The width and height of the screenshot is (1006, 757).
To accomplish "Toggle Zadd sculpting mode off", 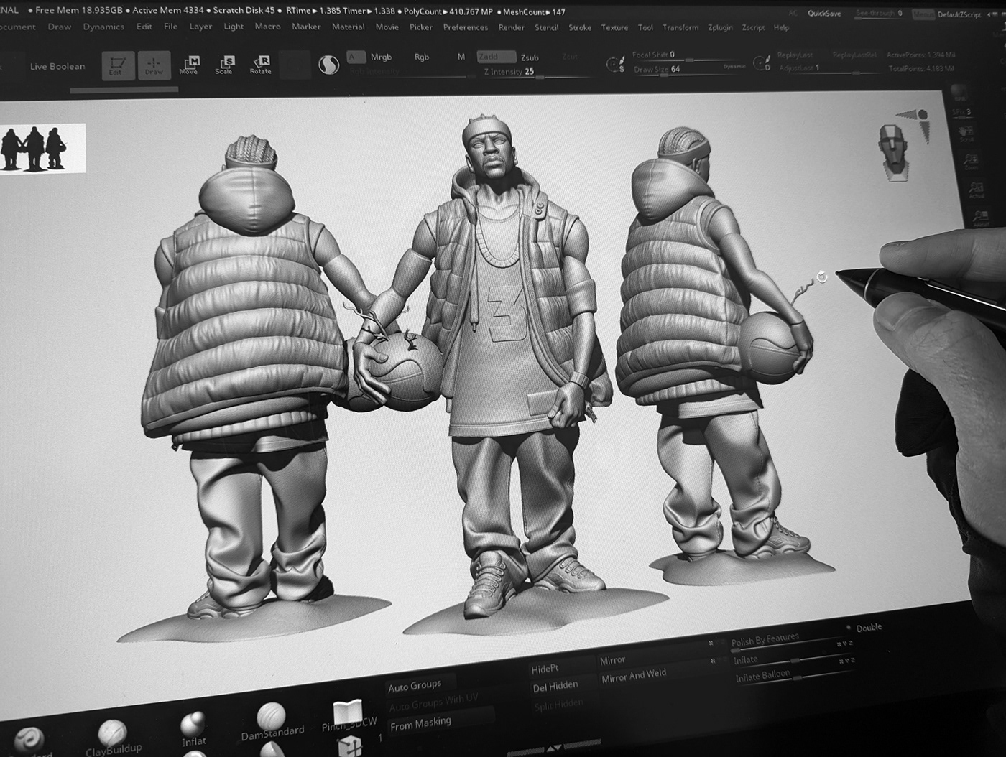I will click(489, 55).
